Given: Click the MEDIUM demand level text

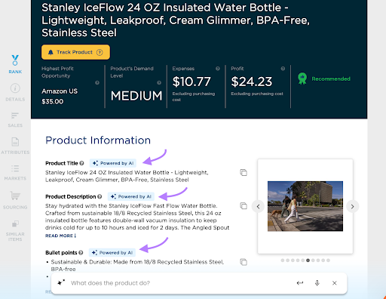Looking at the screenshot, I should coord(136,96).
